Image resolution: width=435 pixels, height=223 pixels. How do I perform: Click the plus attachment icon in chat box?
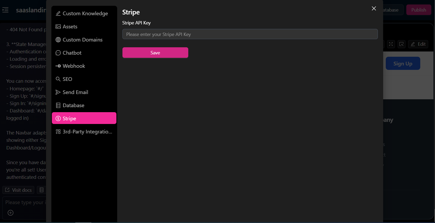click(x=11, y=213)
